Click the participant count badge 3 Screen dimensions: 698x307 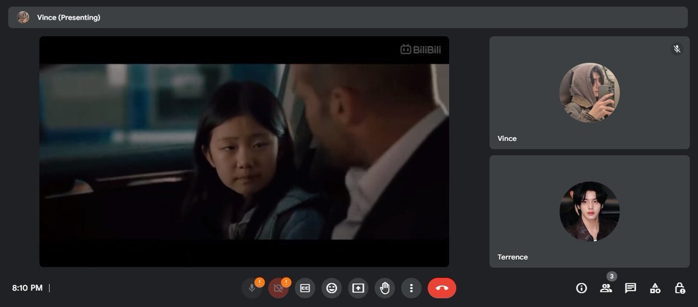[x=612, y=276]
